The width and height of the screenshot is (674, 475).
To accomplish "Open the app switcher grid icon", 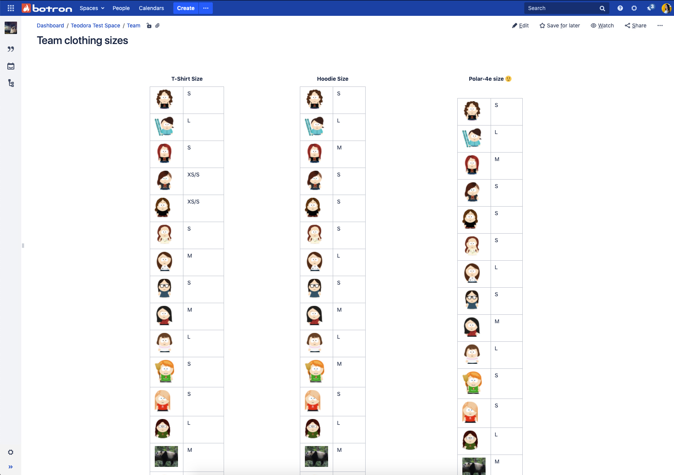I will tap(11, 8).
